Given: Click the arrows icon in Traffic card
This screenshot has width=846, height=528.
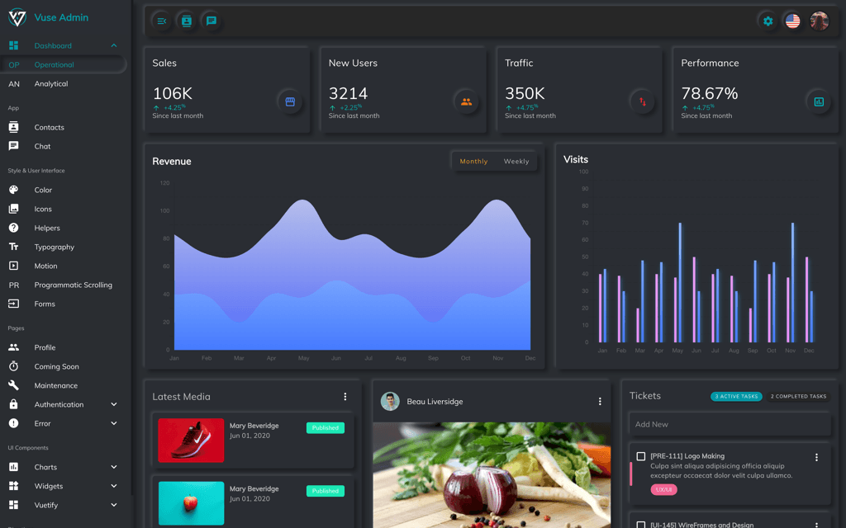Looking at the screenshot, I should [643, 101].
